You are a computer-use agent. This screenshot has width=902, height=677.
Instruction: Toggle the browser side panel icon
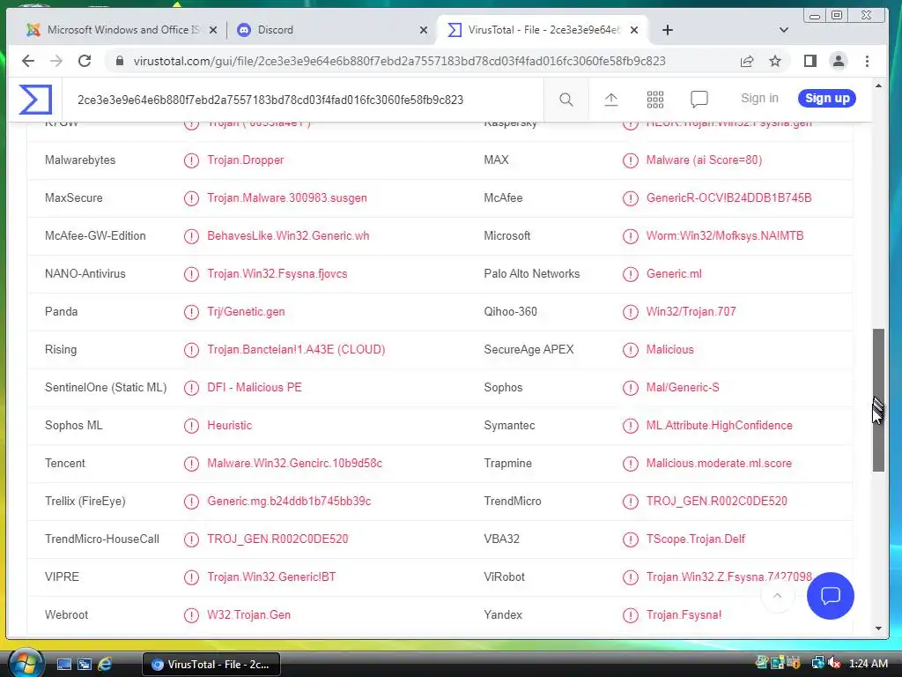point(810,61)
